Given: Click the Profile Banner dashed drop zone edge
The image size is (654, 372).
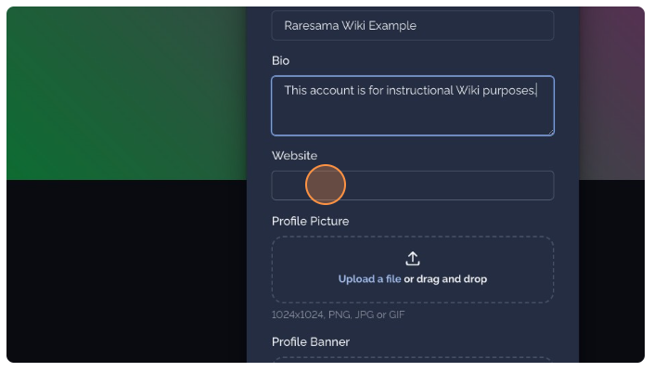Looking at the screenshot, I should [x=413, y=359].
